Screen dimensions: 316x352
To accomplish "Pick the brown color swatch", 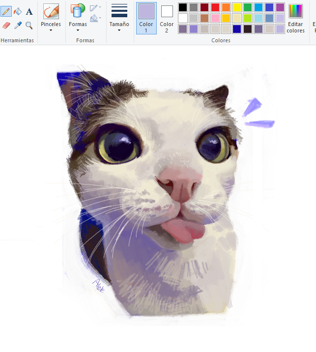I will [204, 18].
